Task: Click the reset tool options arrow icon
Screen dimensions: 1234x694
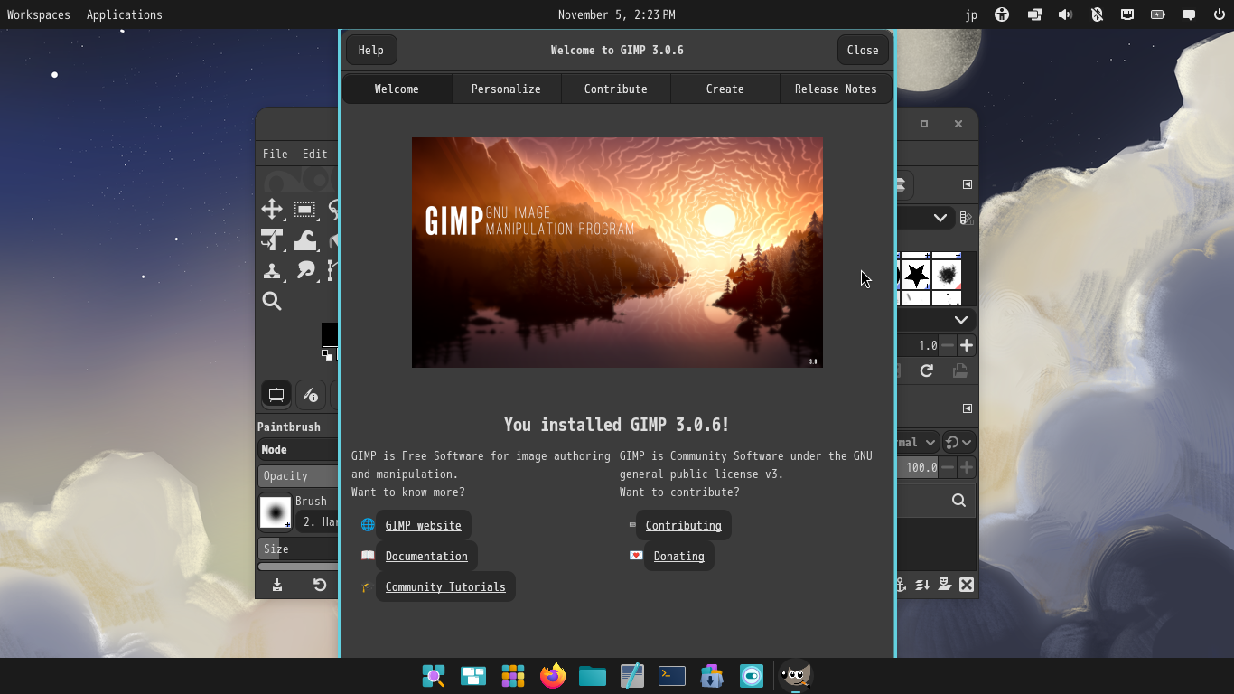Action: pyautogui.click(x=320, y=585)
